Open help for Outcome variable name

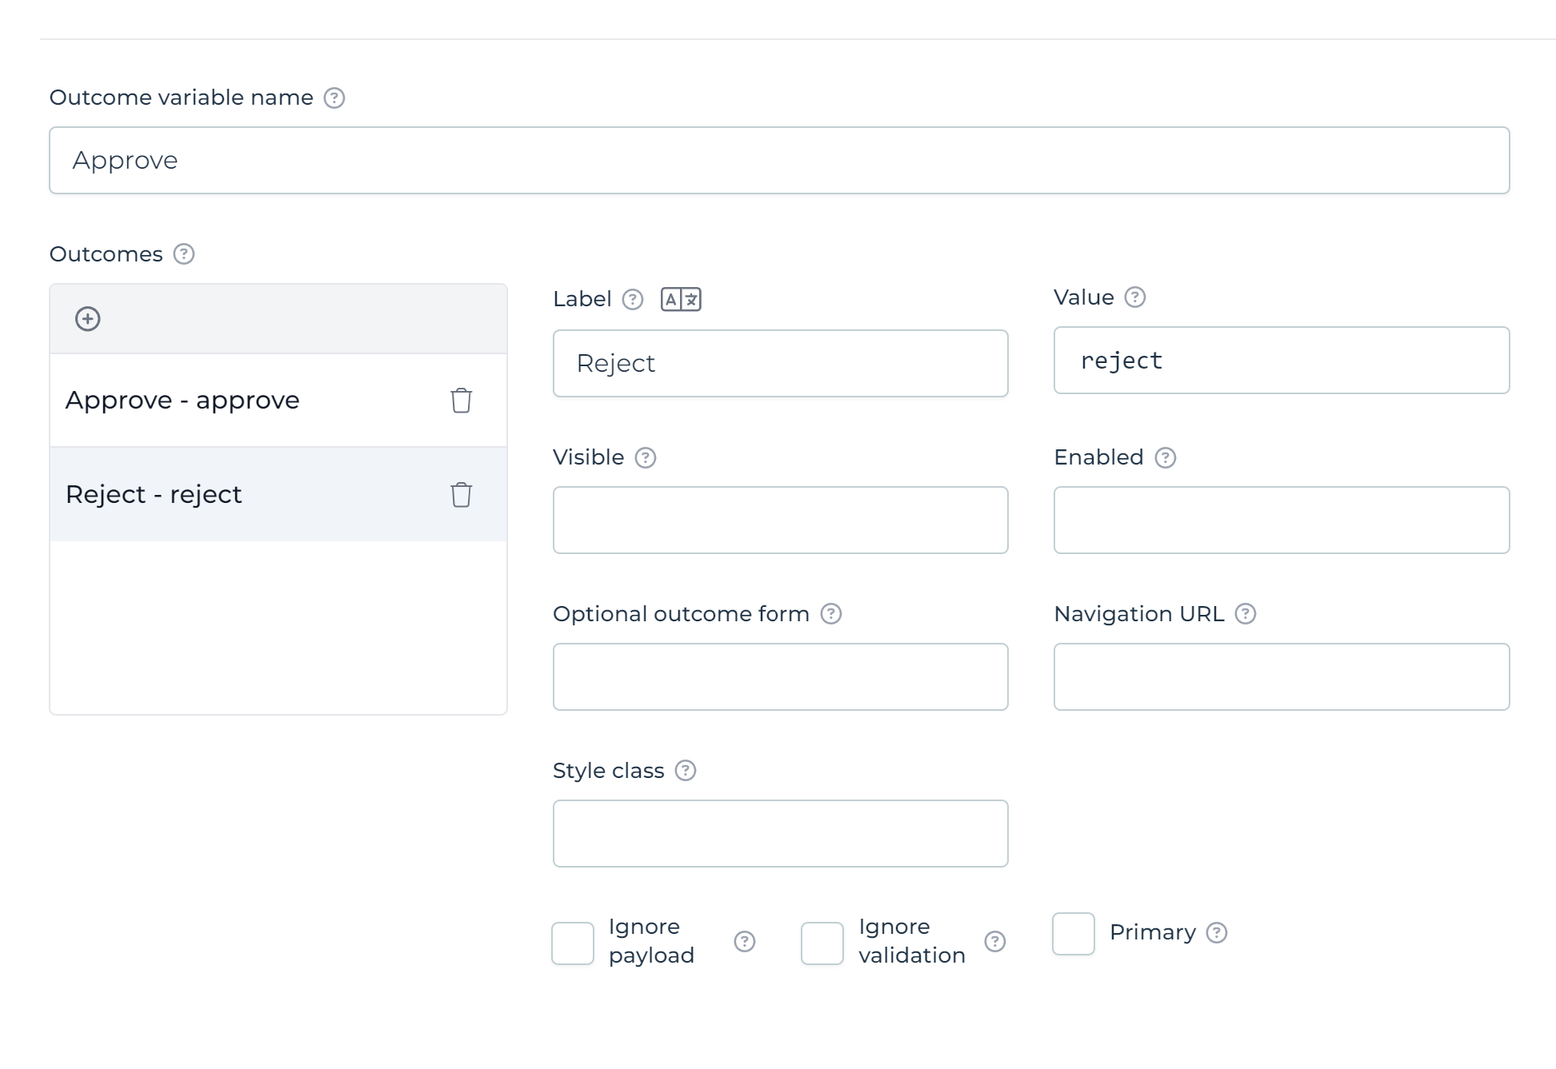click(336, 98)
